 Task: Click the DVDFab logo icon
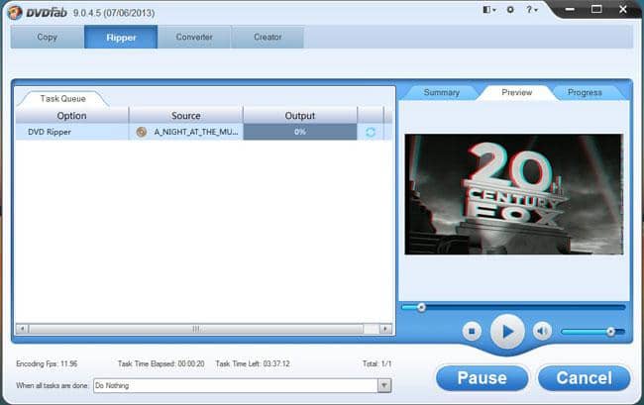click(x=15, y=12)
